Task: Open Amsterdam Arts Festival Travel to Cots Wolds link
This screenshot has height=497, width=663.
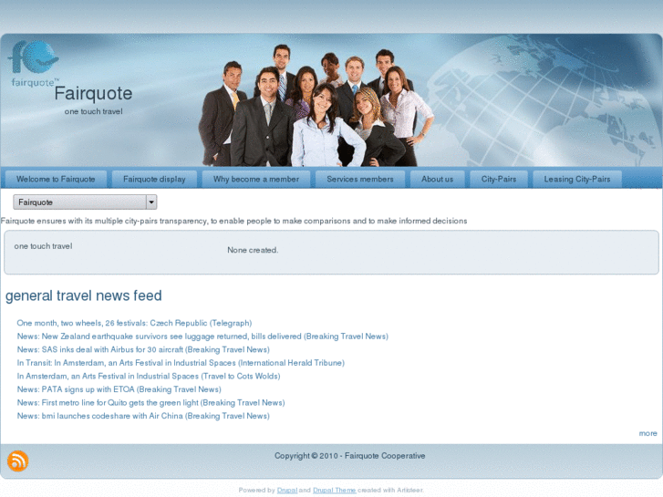Action: 149,376
